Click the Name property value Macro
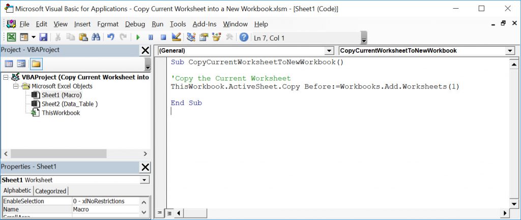 [104, 209]
